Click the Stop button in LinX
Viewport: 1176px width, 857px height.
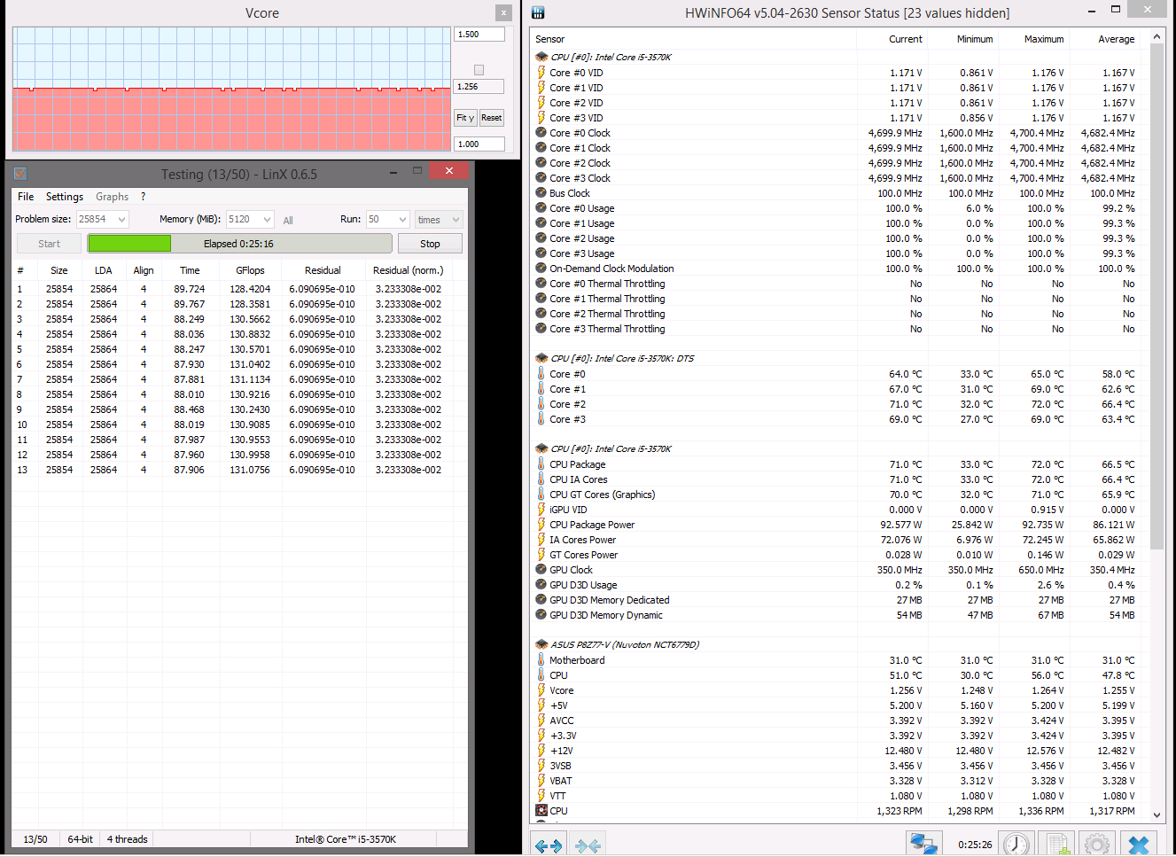click(x=430, y=244)
